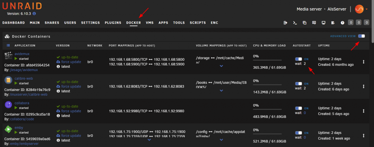The image size is (374, 147).
Task: Click the calibre-web container icon
Action: point(8,80)
